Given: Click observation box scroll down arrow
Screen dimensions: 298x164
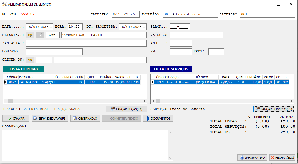Looking at the screenshot, I should coord(170,158).
